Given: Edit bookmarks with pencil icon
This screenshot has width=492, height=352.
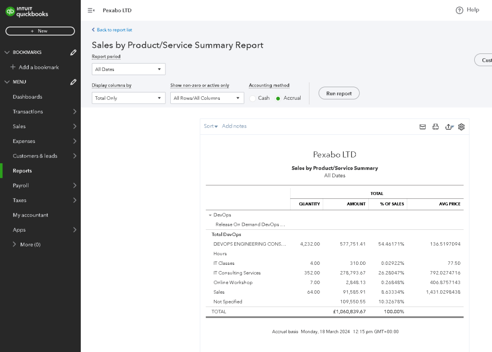Looking at the screenshot, I should tap(73, 52).
